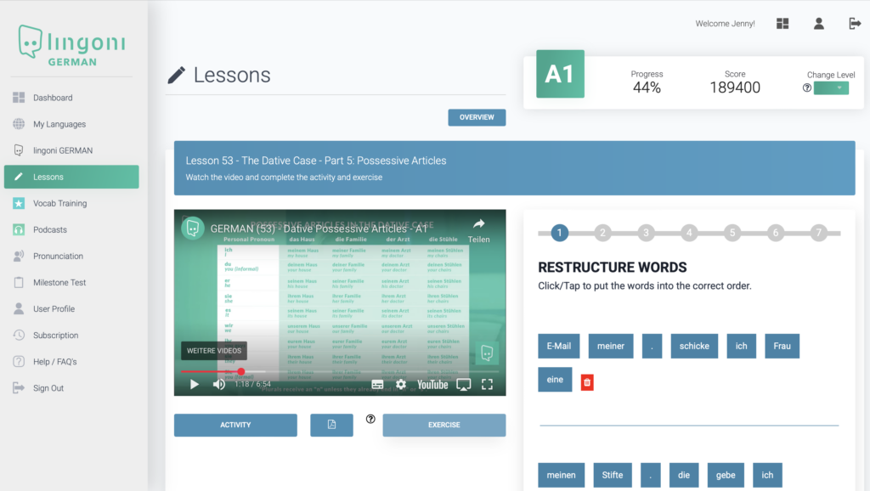Jump to exercise step 3
This screenshot has width=870, height=491.
[646, 233]
